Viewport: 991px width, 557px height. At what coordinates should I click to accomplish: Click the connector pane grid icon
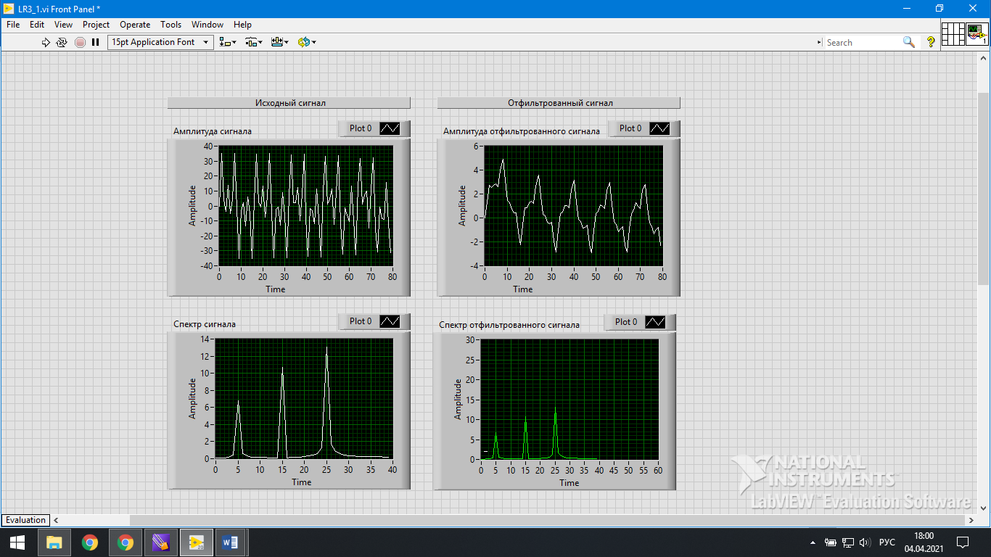953,33
